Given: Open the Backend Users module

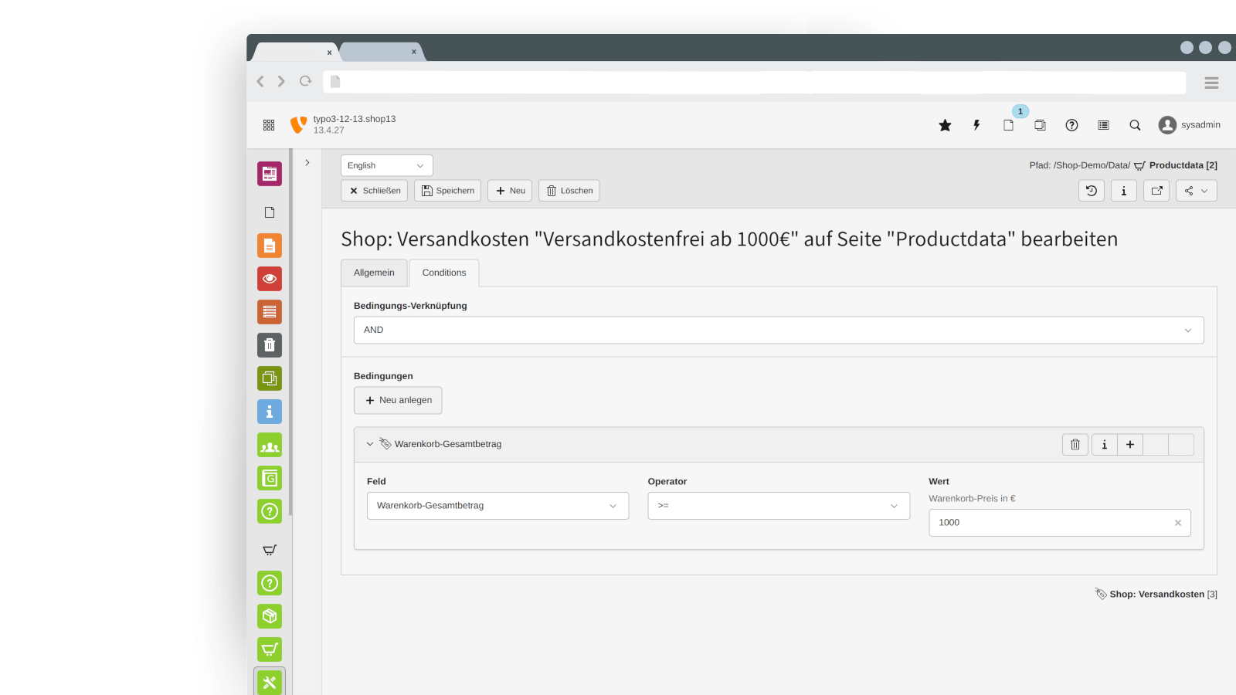Looking at the screenshot, I should (269, 445).
